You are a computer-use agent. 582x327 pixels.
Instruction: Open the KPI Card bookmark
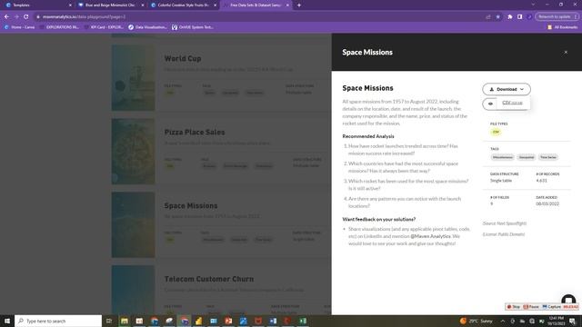click(104, 27)
